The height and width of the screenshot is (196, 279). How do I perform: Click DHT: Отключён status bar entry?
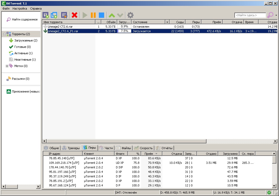pos(137,193)
